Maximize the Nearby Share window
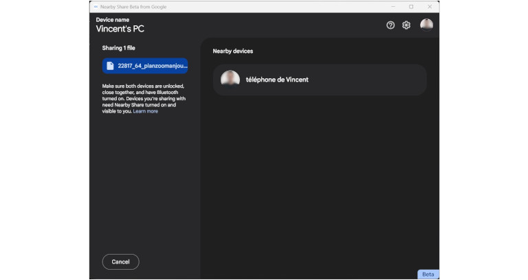This screenshot has width=528, height=280. (411, 7)
